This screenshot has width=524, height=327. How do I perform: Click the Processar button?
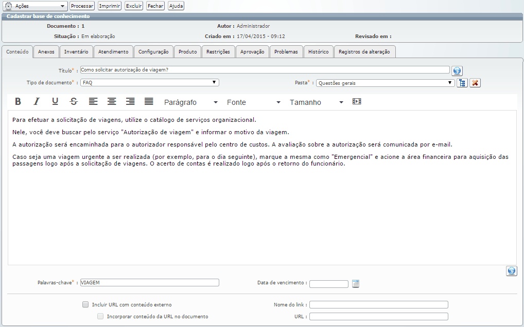tap(82, 6)
